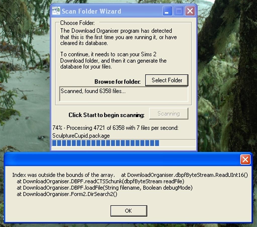Click the blue scanning progress bar
This screenshot has width=257, height=227.
pyautogui.click(x=105, y=143)
